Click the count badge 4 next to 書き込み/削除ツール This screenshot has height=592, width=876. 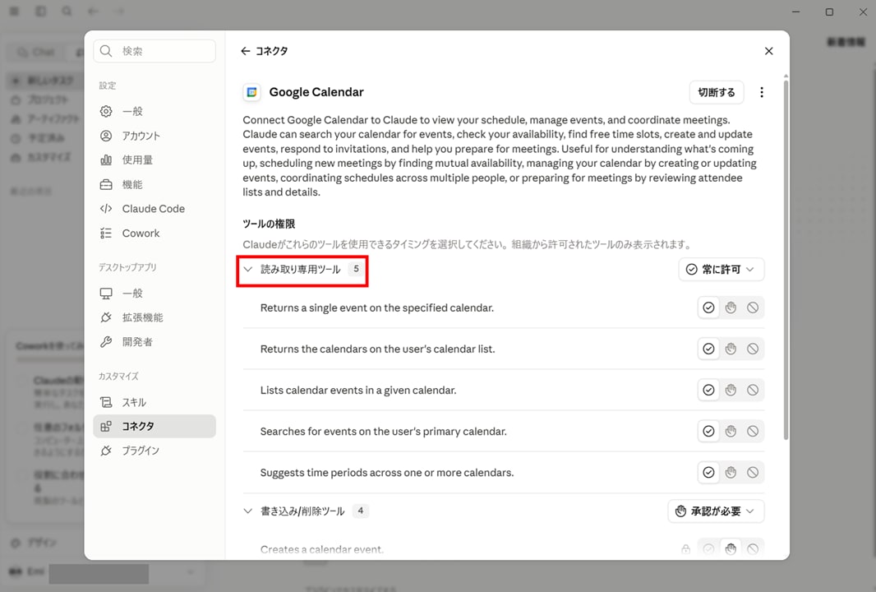361,511
